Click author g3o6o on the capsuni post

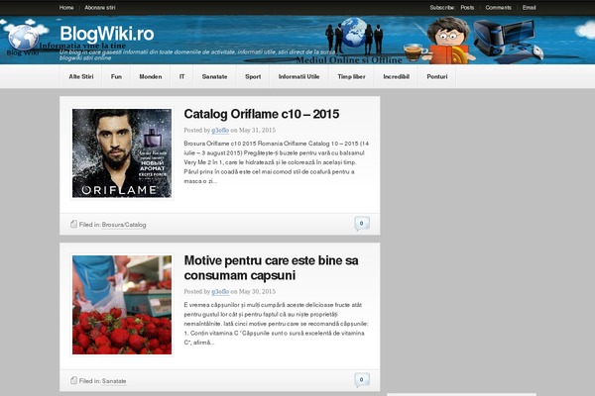pyautogui.click(x=220, y=291)
